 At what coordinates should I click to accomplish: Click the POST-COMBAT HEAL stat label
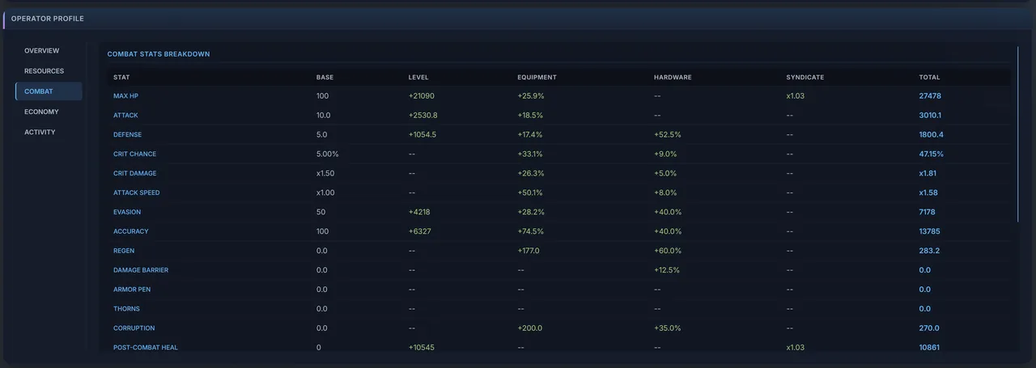tap(146, 348)
